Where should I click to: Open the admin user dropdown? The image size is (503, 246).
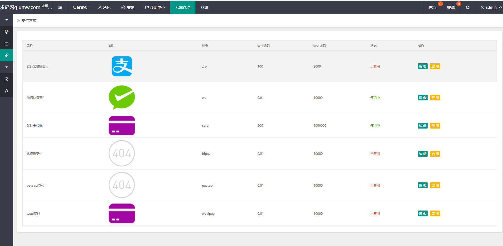491,7
